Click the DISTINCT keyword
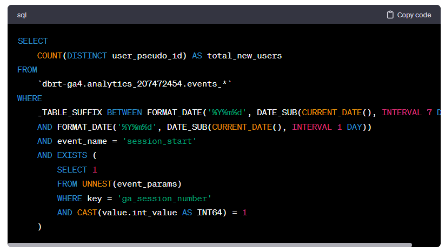The image size is (445, 251). click(x=87, y=56)
